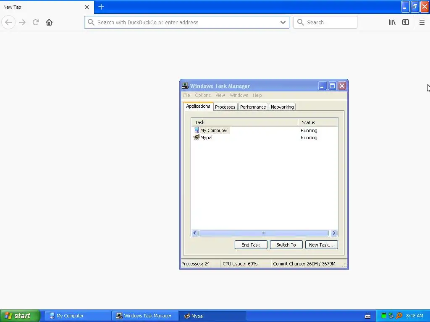This screenshot has height=322, width=430.
Task: Toggle the browser sidebar panel icon
Action: (x=406, y=22)
